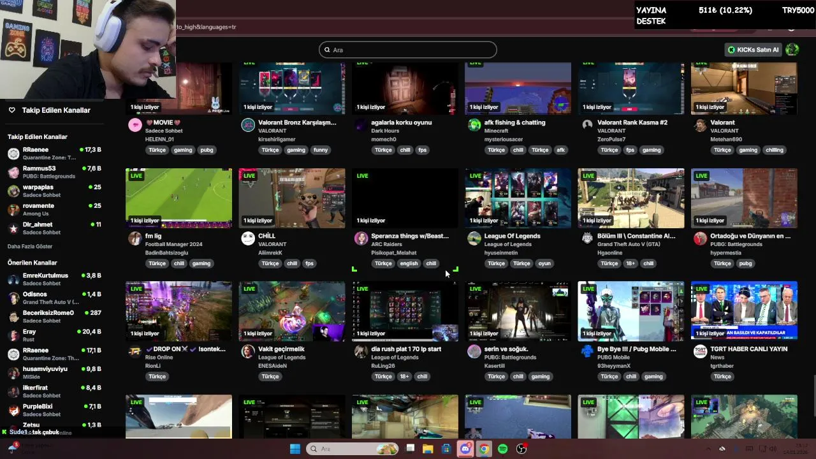Select the pubg tag on the MOVIE card
The width and height of the screenshot is (816, 459).
point(207,150)
